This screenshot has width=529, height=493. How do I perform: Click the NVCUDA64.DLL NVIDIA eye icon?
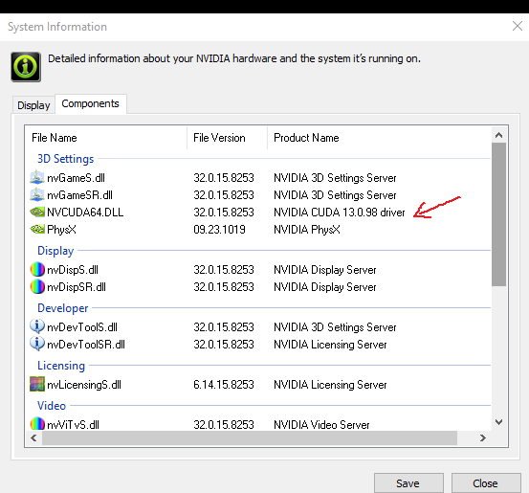click(37, 213)
